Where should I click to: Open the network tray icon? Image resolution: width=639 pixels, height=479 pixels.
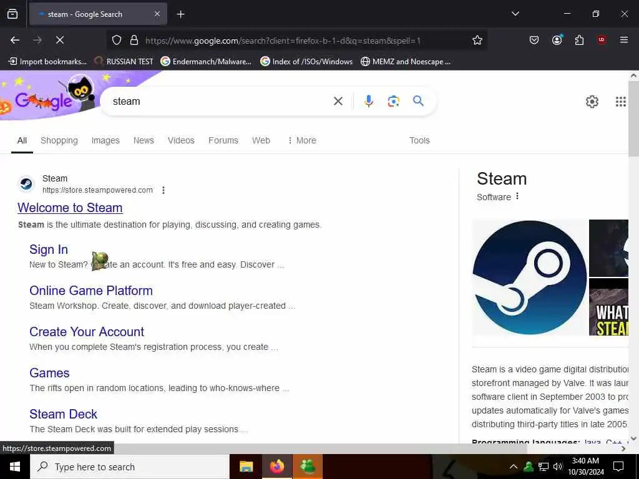(544, 467)
